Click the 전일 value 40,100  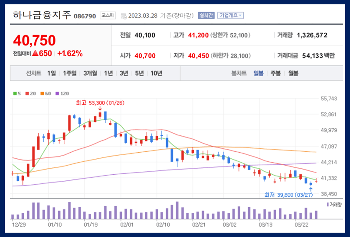click(145, 35)
